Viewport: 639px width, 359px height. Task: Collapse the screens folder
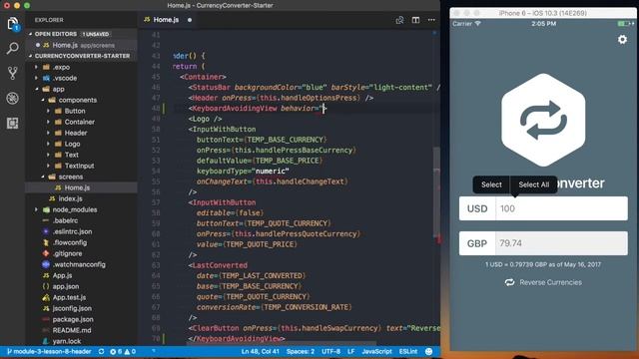[x=71, y=178]
